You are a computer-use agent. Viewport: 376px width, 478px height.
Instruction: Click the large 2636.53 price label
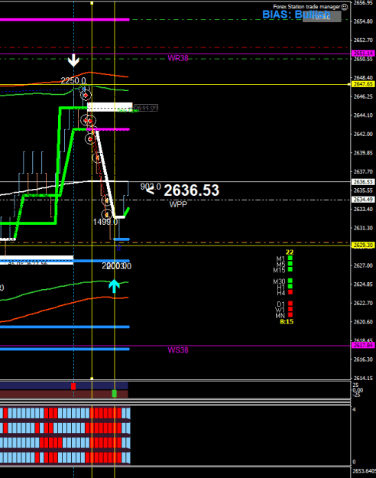point(191,190)
